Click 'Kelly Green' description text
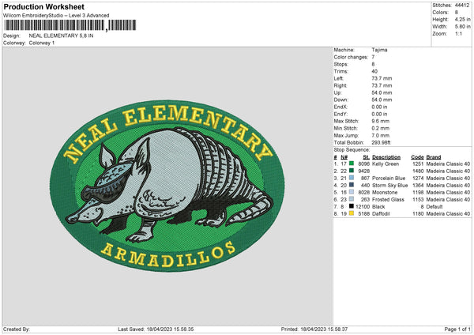 [x=386, y=164]
